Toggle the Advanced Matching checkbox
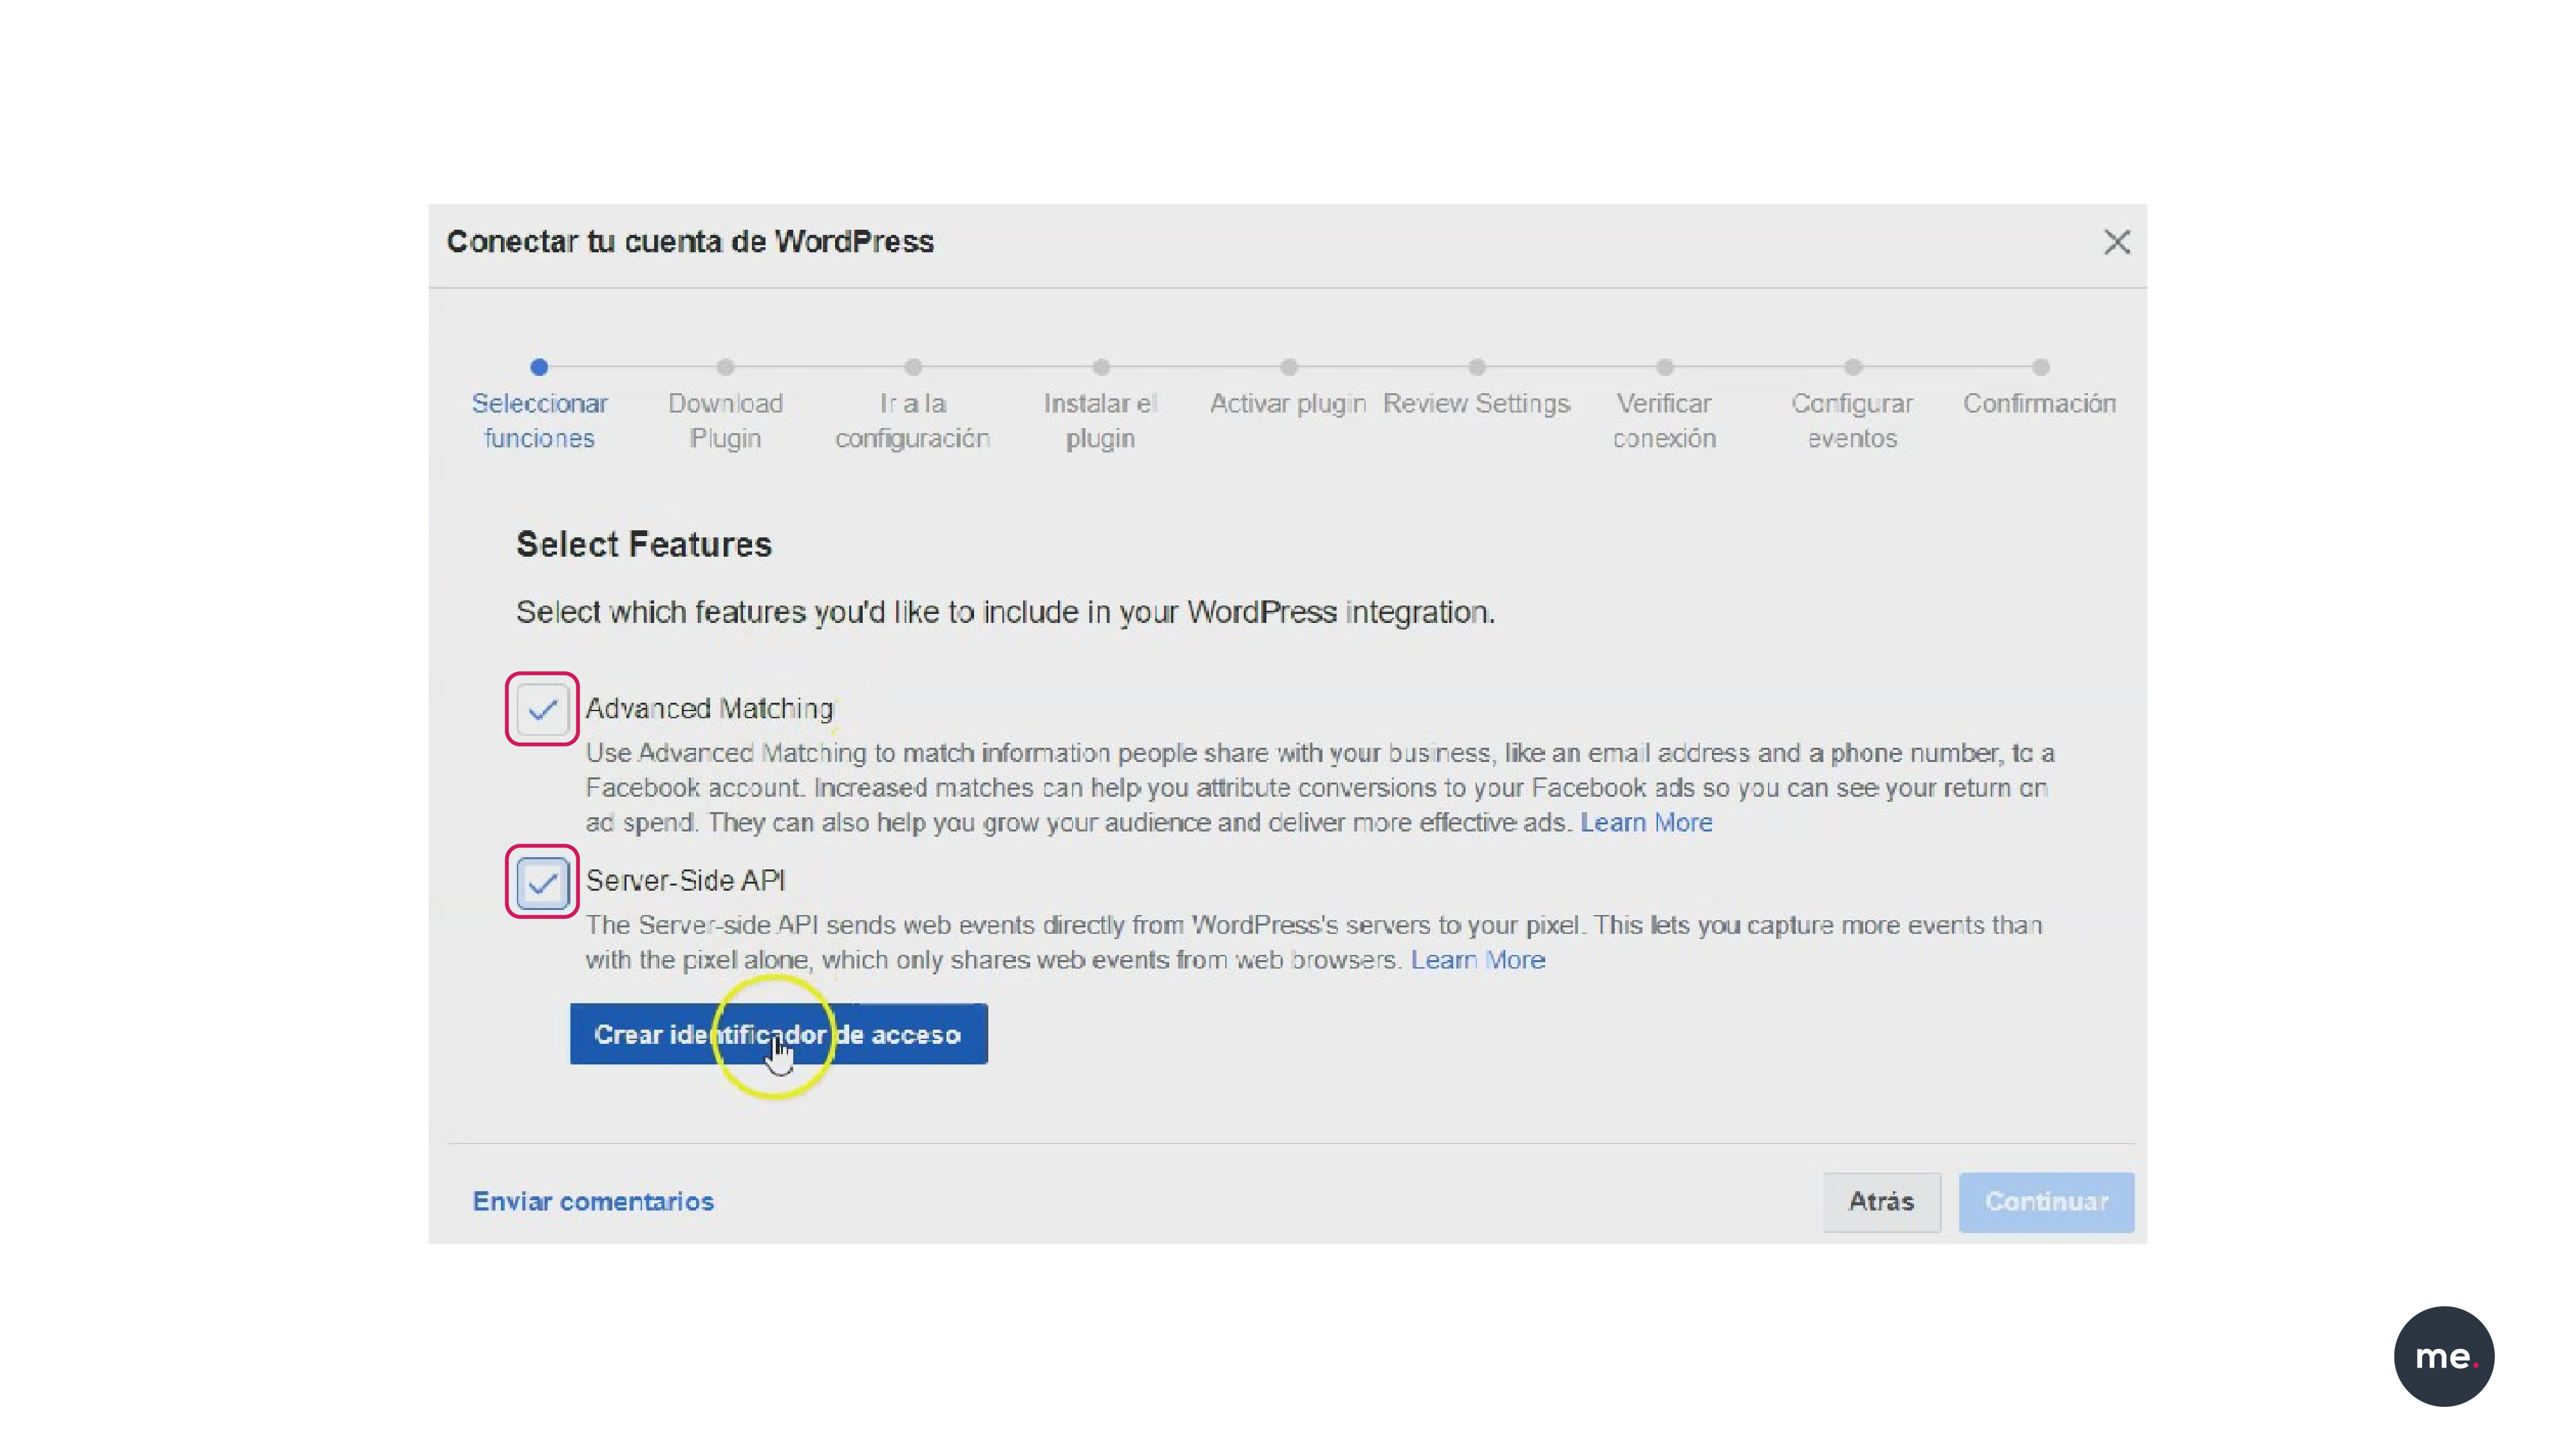This screenshot has height=1448, width=2576. [542, 709]
